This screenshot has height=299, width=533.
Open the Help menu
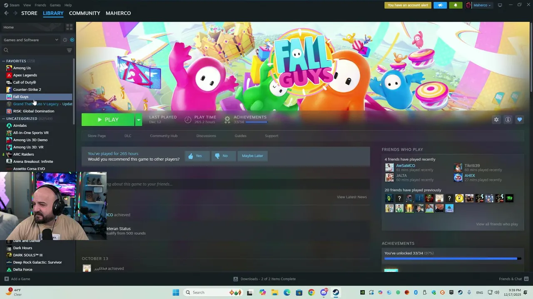[68, 5]
